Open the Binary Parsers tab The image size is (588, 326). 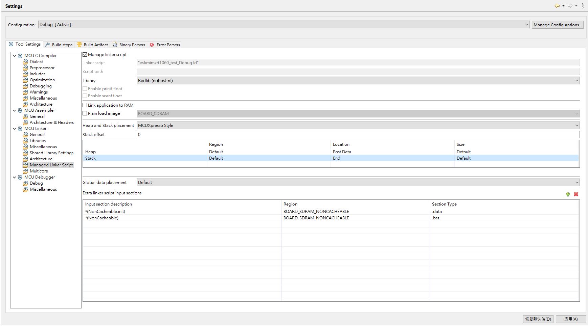click(x=129, y=45)
